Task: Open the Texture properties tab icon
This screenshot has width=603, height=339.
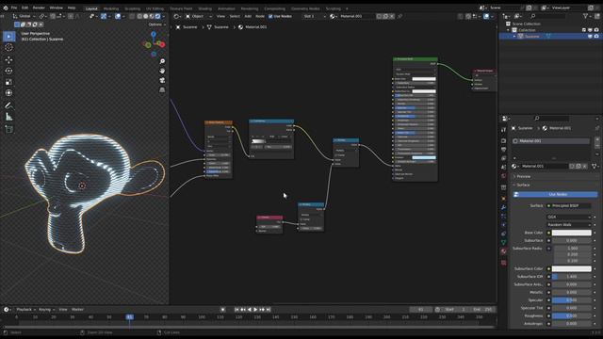Action: tap(503, 263)
